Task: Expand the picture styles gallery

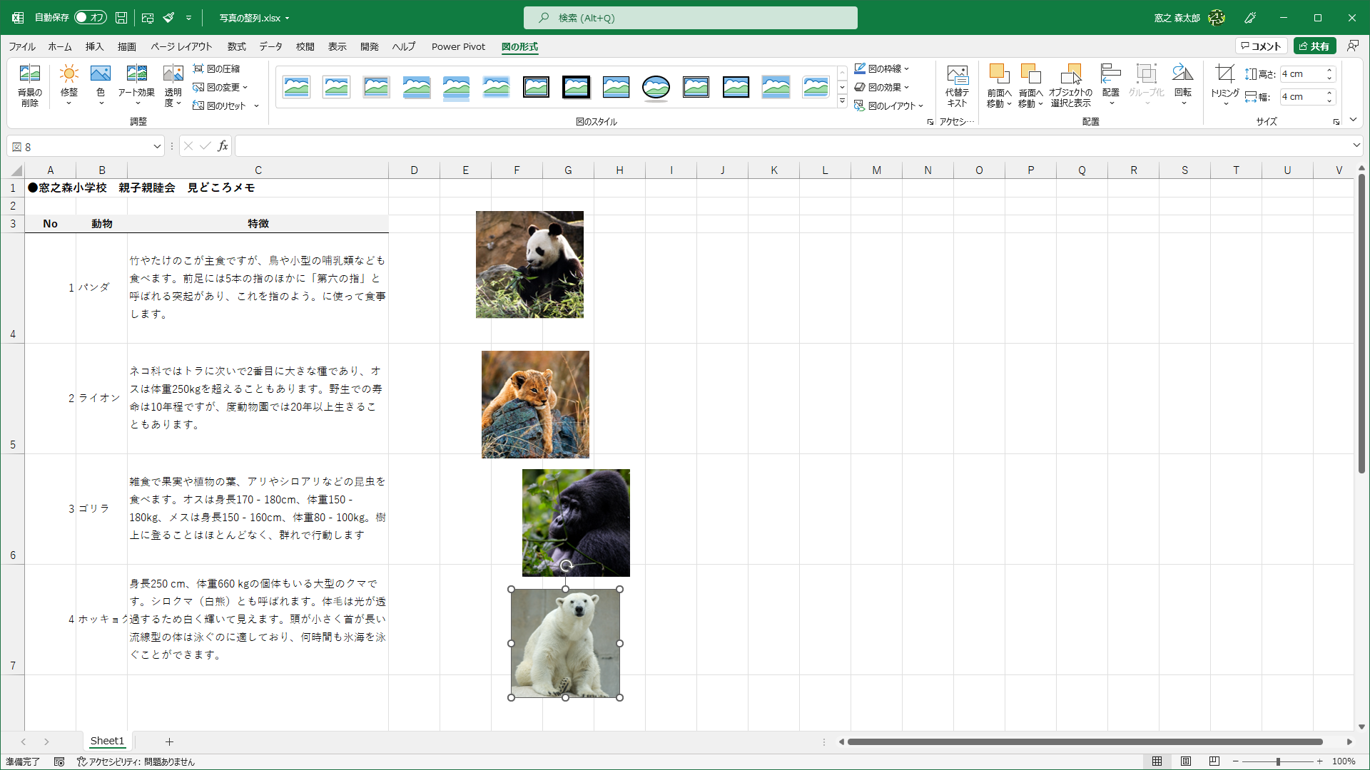Action: [843, 101]
